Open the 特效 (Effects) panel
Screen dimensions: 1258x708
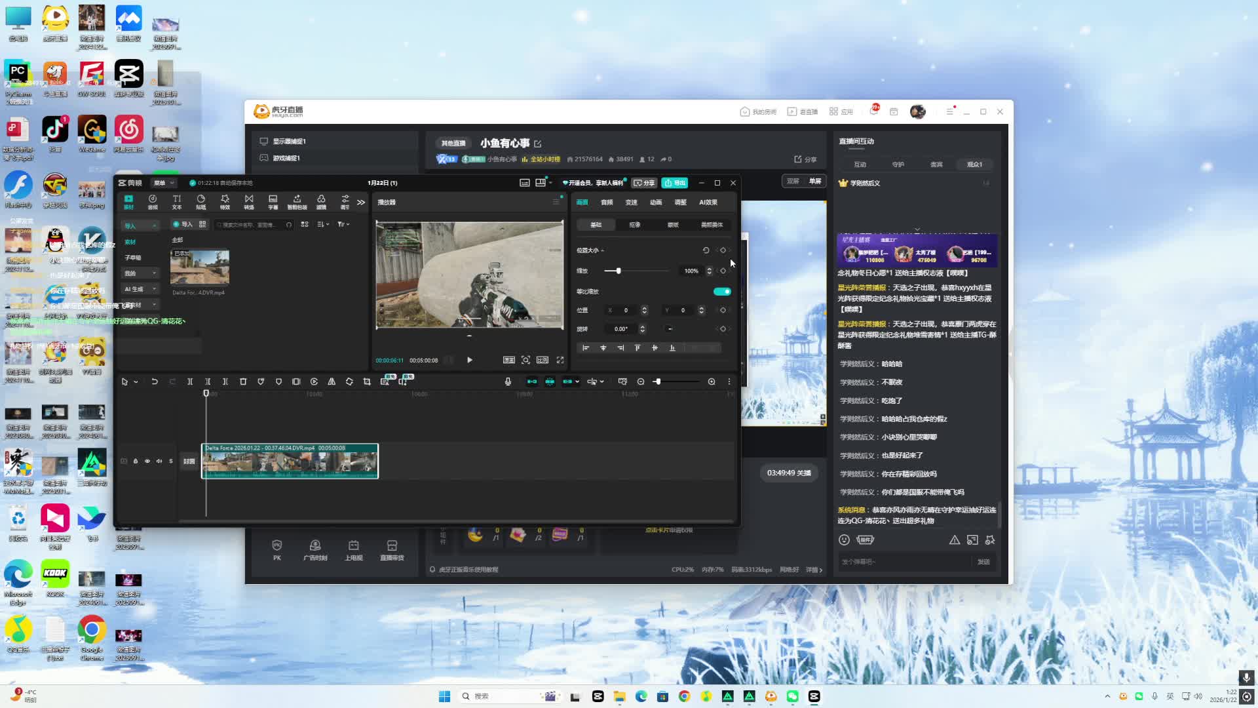[x=225, y=201]
